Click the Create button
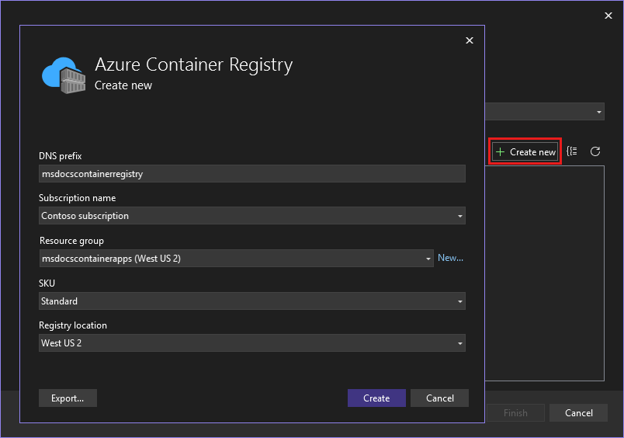The height and width of the screenshot is (438, 624). 376,398
